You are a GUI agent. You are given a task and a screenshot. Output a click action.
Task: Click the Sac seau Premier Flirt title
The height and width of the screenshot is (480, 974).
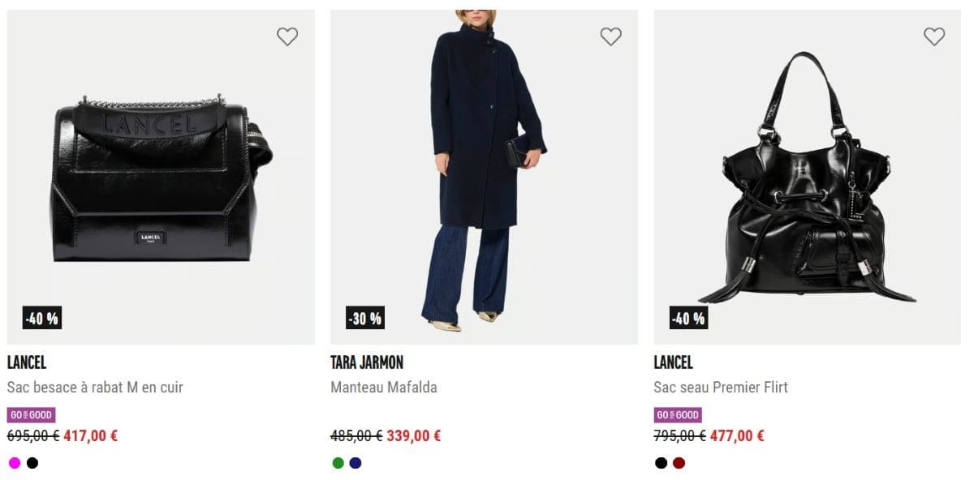720,387
